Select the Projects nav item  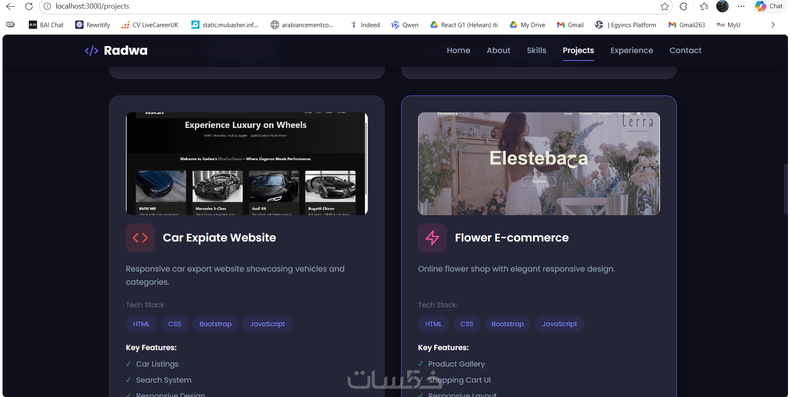(578, 50)
